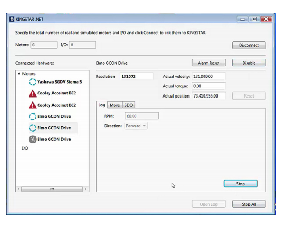
Task: Click the Stop button in Jog panel
Action: [x=240, y=184]
